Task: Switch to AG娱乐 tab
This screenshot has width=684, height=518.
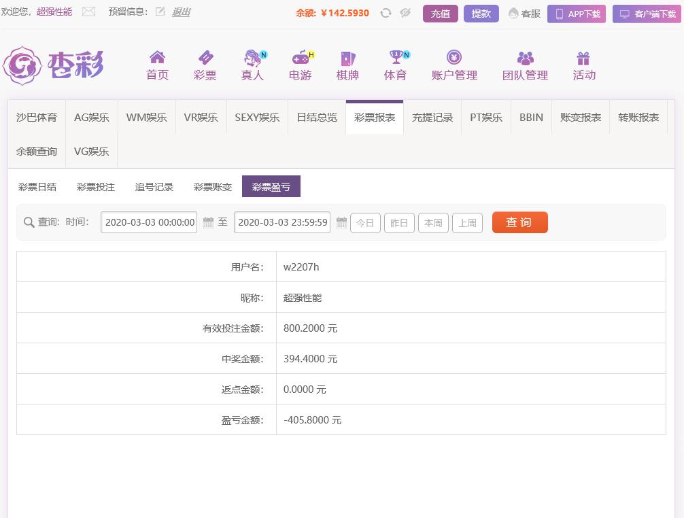Action: (x=92, y=118)
